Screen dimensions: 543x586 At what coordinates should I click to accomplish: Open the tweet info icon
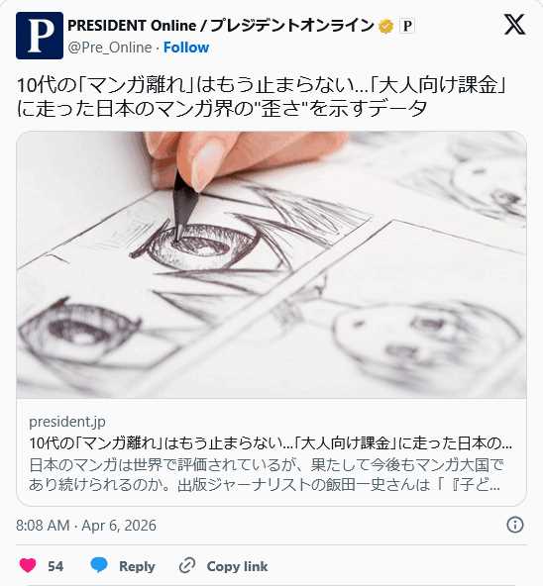tap(515, 525)
